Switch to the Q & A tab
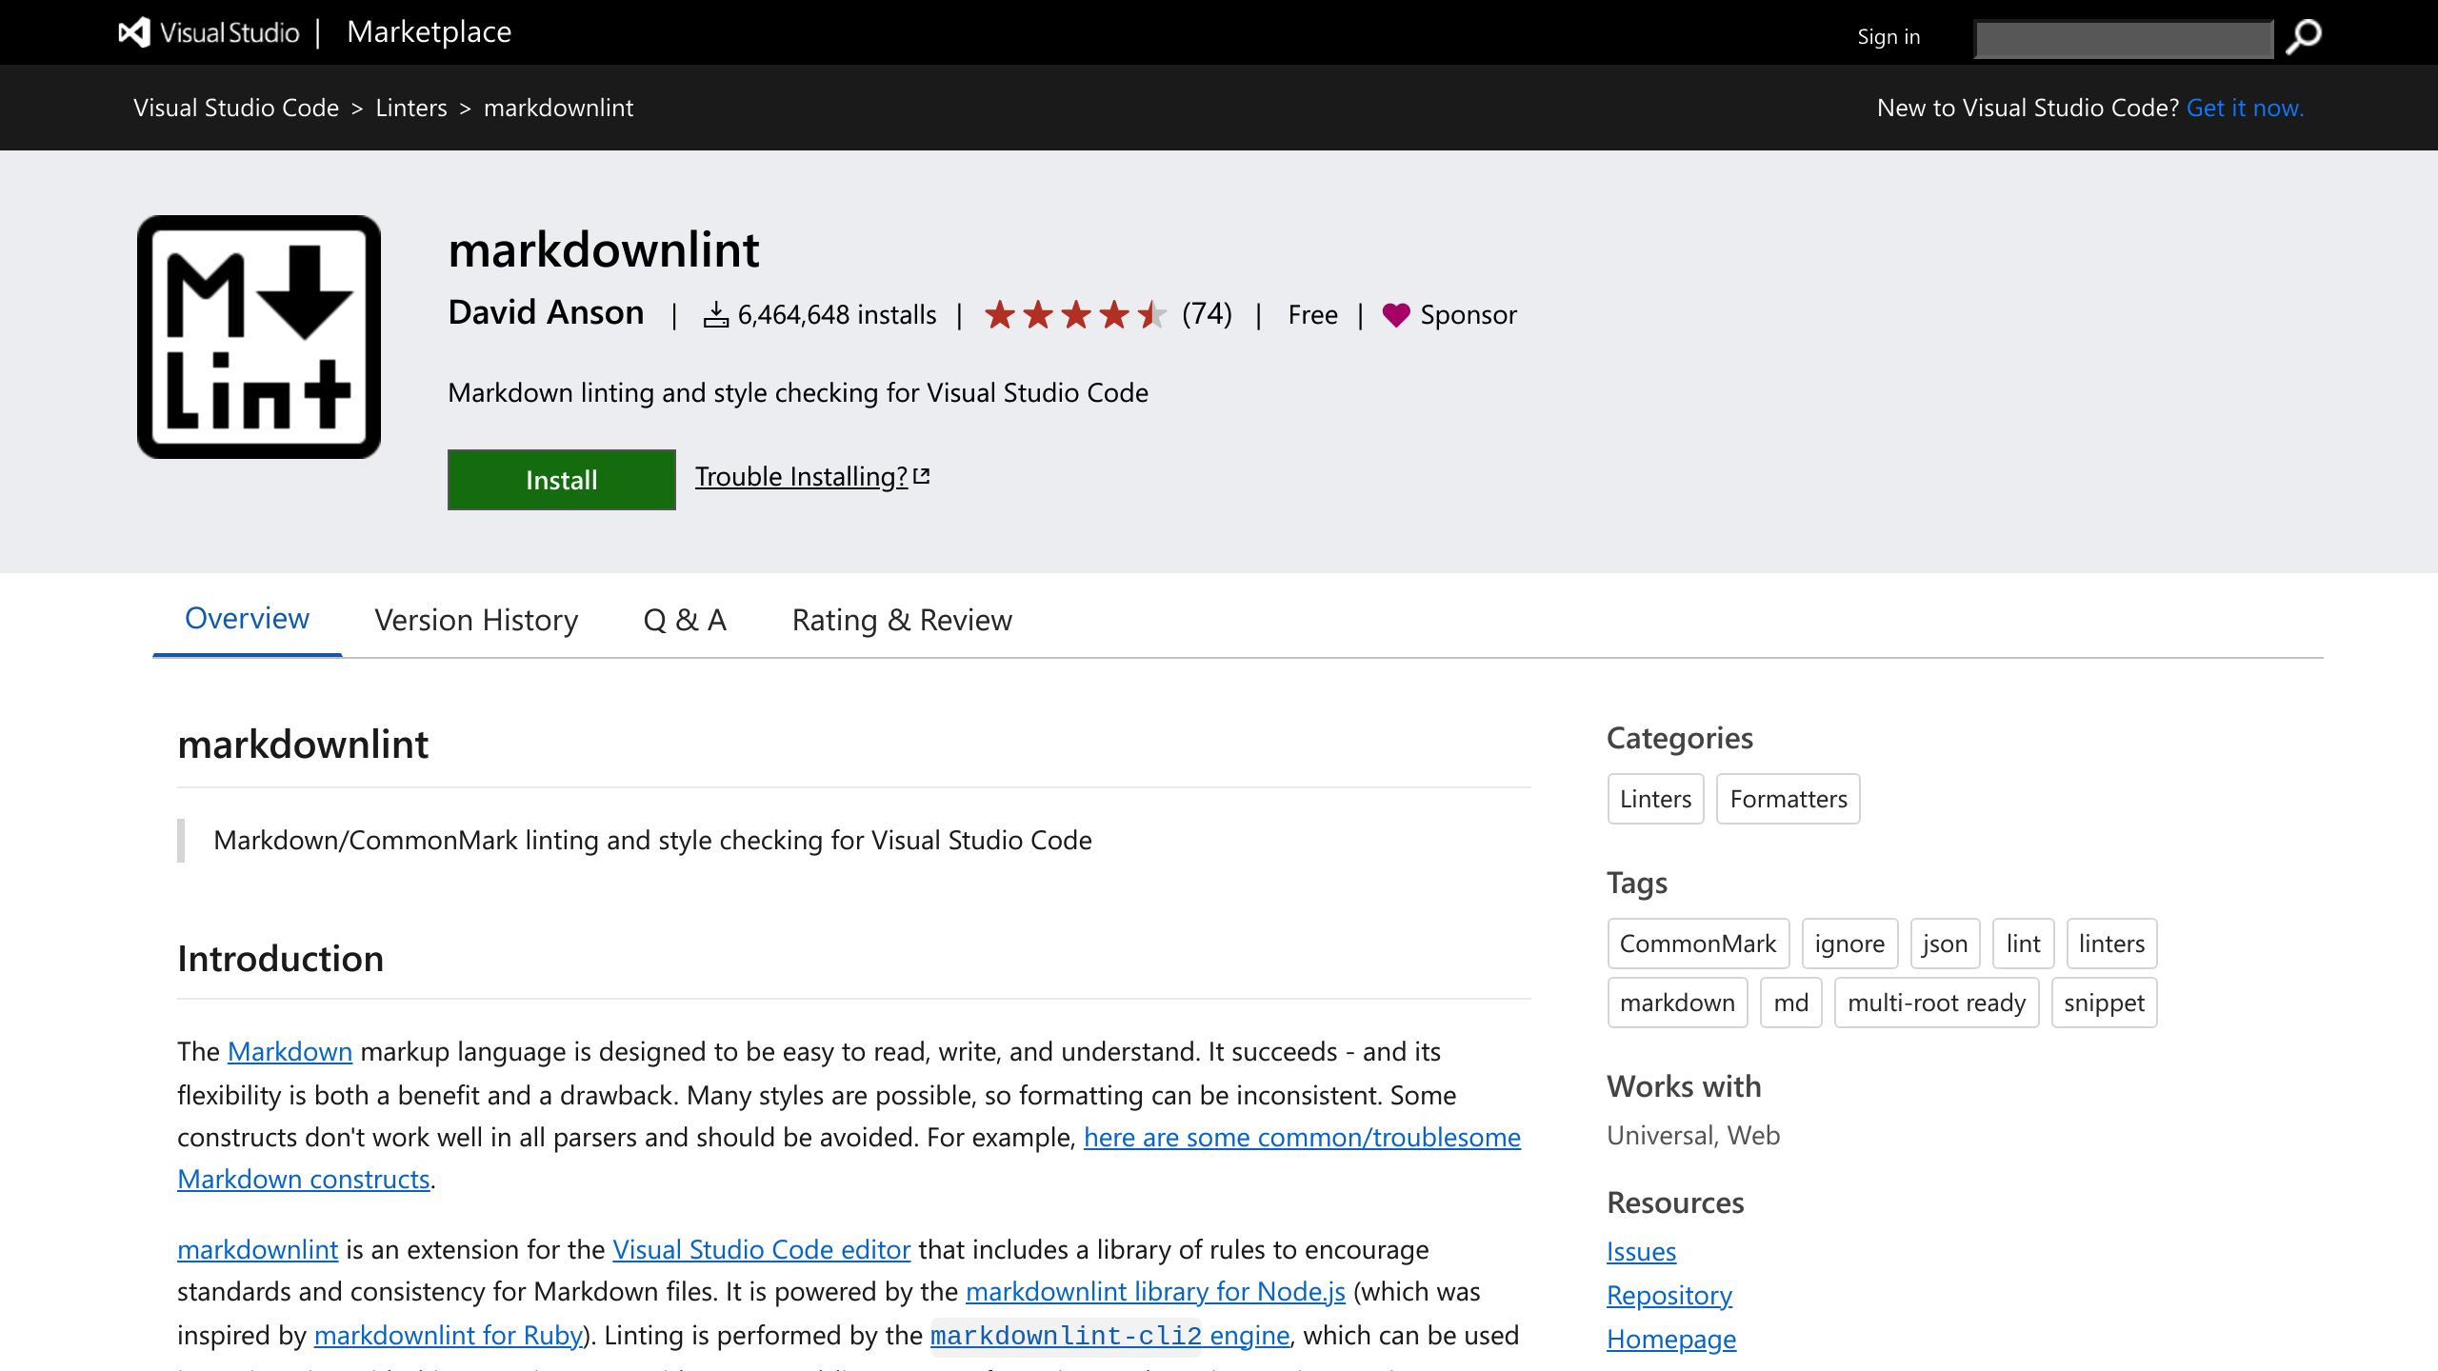 coord(685,621)
